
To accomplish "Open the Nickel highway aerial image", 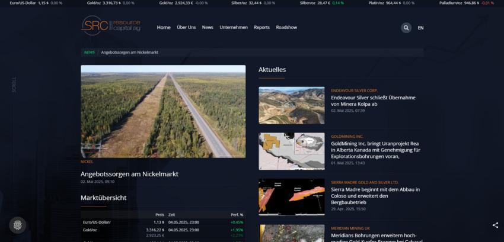I will click(x=163, y=111).
